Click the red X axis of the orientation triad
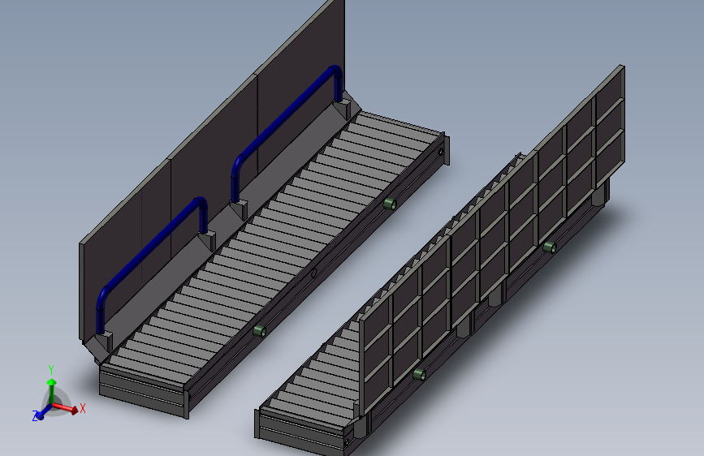This screenshot has height=456, width=704. point(65,407)
